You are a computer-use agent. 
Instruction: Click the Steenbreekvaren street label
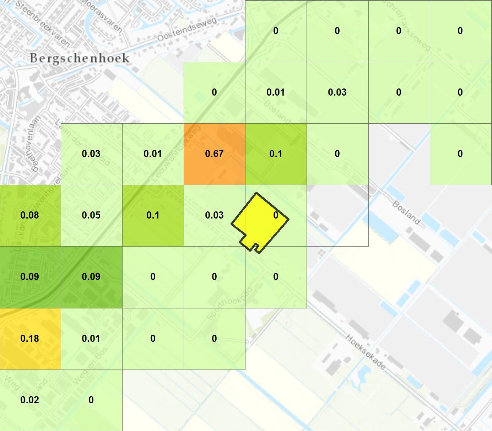(x=43, y=24)
